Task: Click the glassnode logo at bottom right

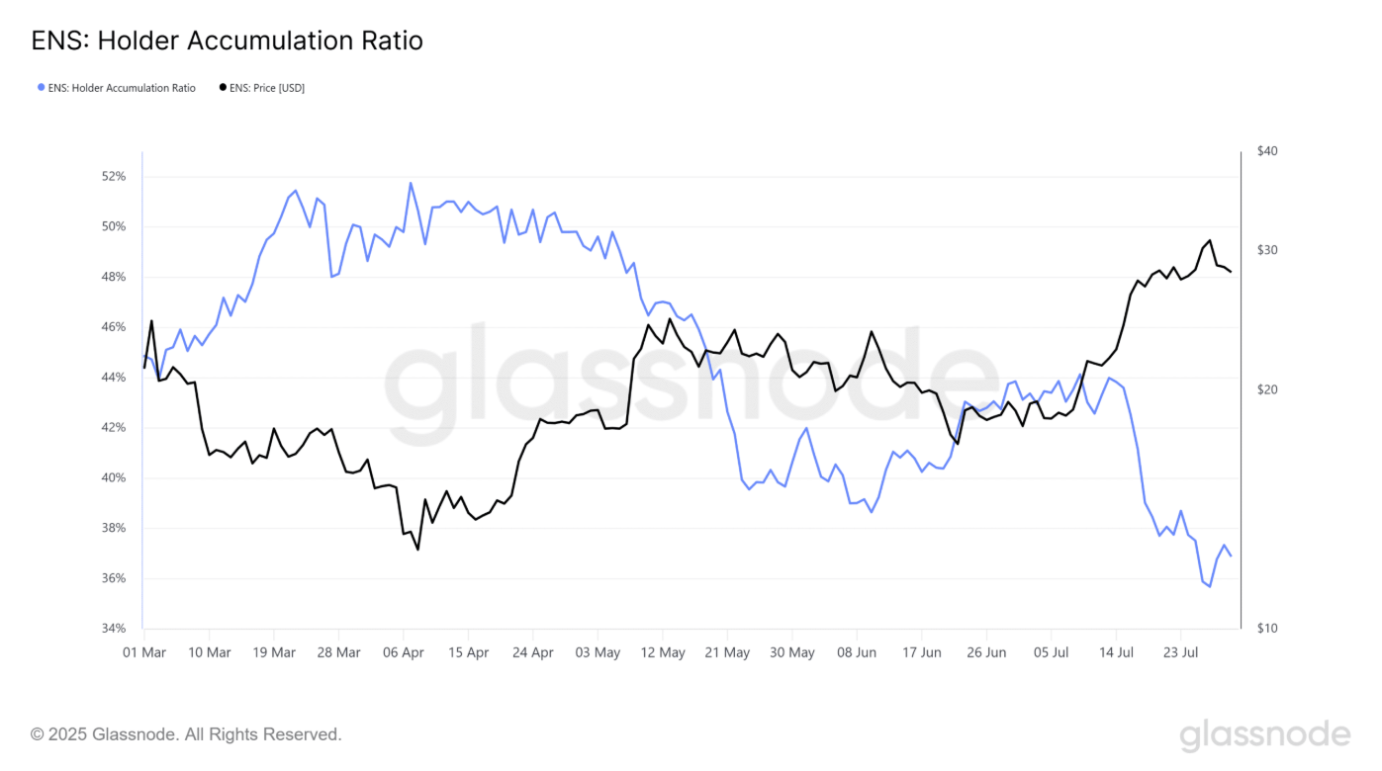Action: 1264,735
